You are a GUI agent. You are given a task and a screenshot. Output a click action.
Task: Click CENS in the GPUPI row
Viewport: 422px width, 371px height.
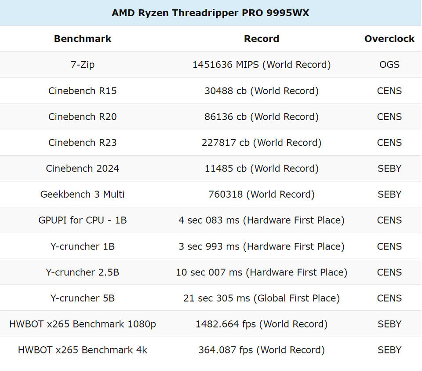coord(389,220)
